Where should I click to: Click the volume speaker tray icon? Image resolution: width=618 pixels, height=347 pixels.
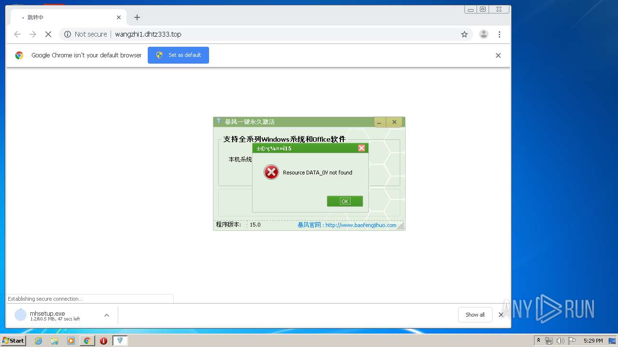tap(560, 341)
